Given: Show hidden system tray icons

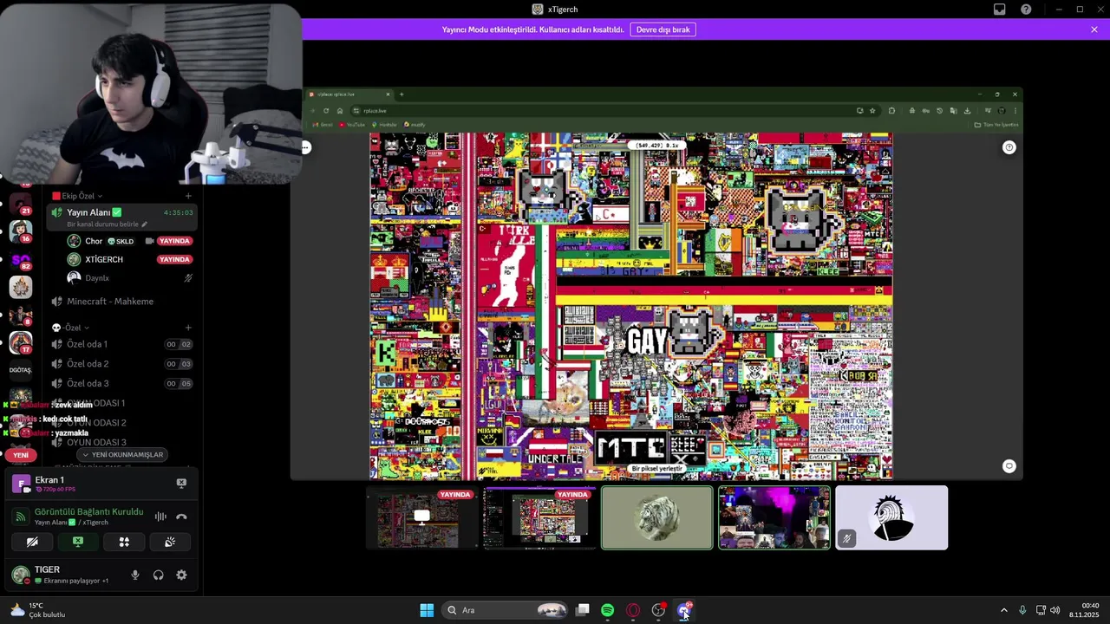Looking at the screenshot, I should click(x=1004, y=610).
